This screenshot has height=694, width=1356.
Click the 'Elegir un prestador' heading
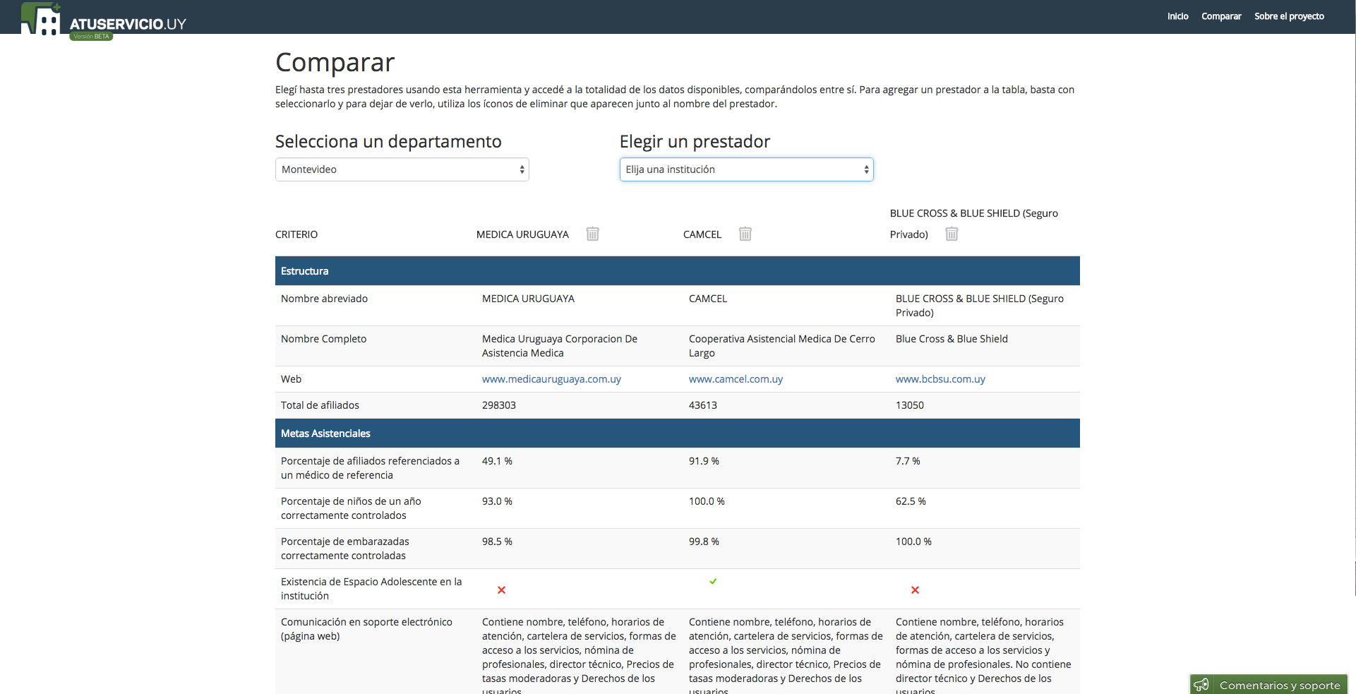tap(695, 142)
